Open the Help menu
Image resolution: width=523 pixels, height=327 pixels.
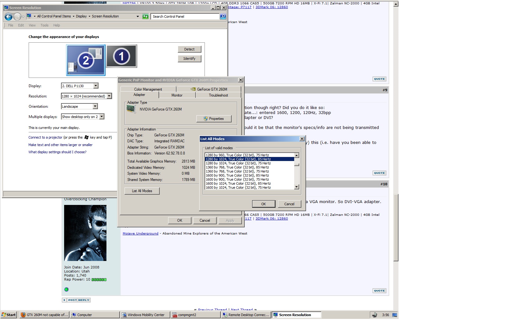click(x=56, y=25)
